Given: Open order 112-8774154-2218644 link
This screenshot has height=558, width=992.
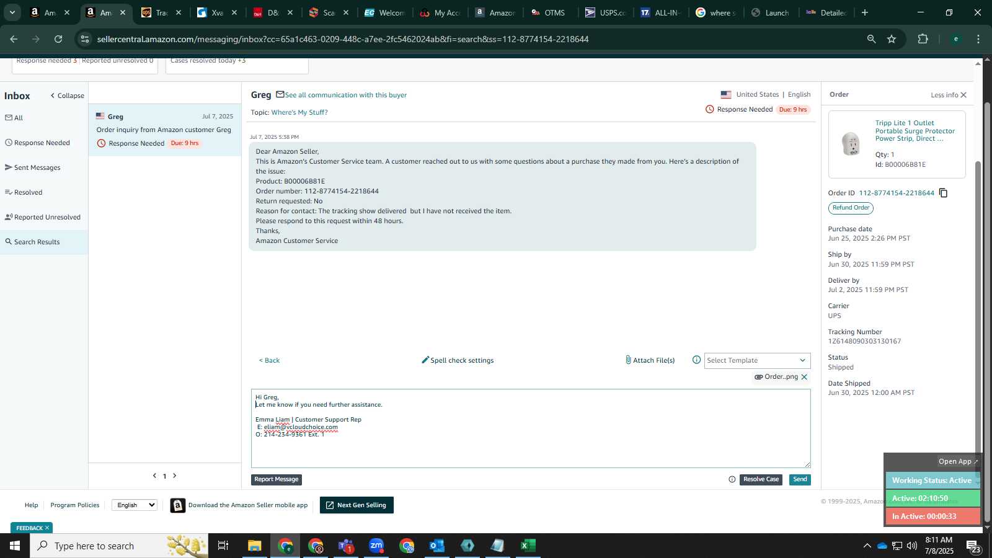Looking at the screenshot, I should 897,193.
